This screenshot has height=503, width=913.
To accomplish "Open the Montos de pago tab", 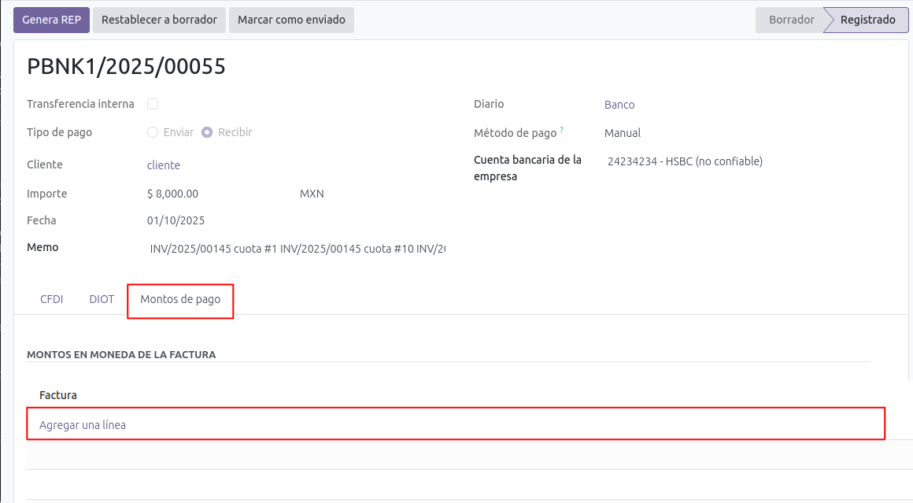I will click(x=180, y=299).
